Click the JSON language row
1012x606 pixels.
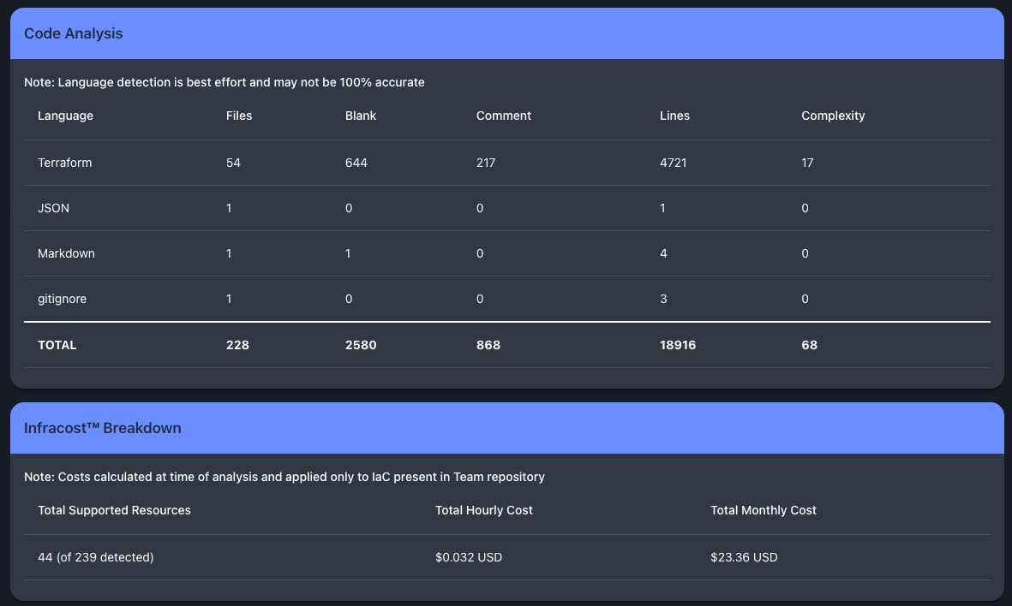tap(53, 208)
